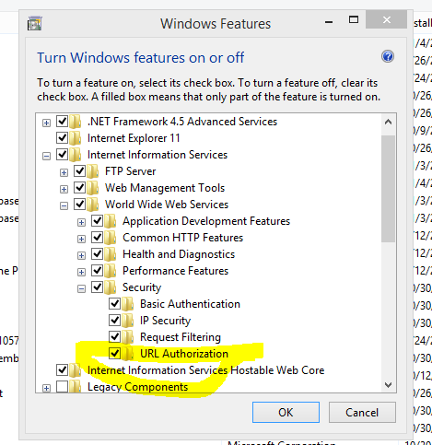
Task: Toggle the Security feature checkbox
Action: (x=98, y=287)
